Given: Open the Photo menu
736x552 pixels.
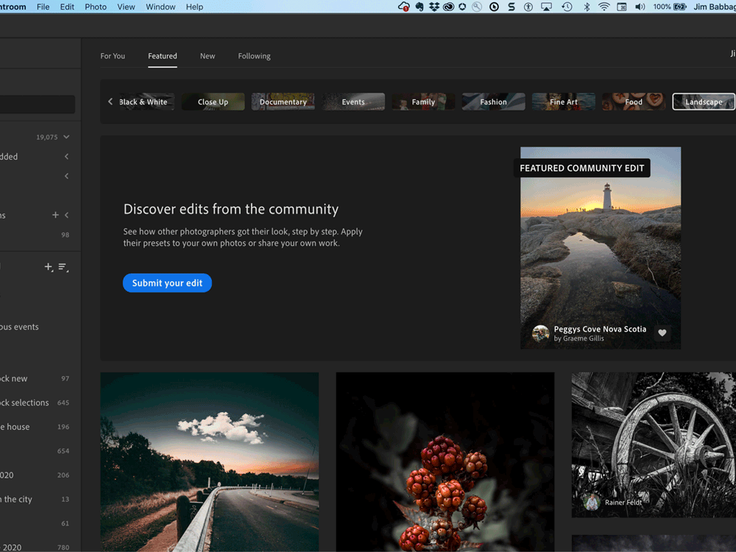Looking at the screenshot, I should tap(96, 7).
